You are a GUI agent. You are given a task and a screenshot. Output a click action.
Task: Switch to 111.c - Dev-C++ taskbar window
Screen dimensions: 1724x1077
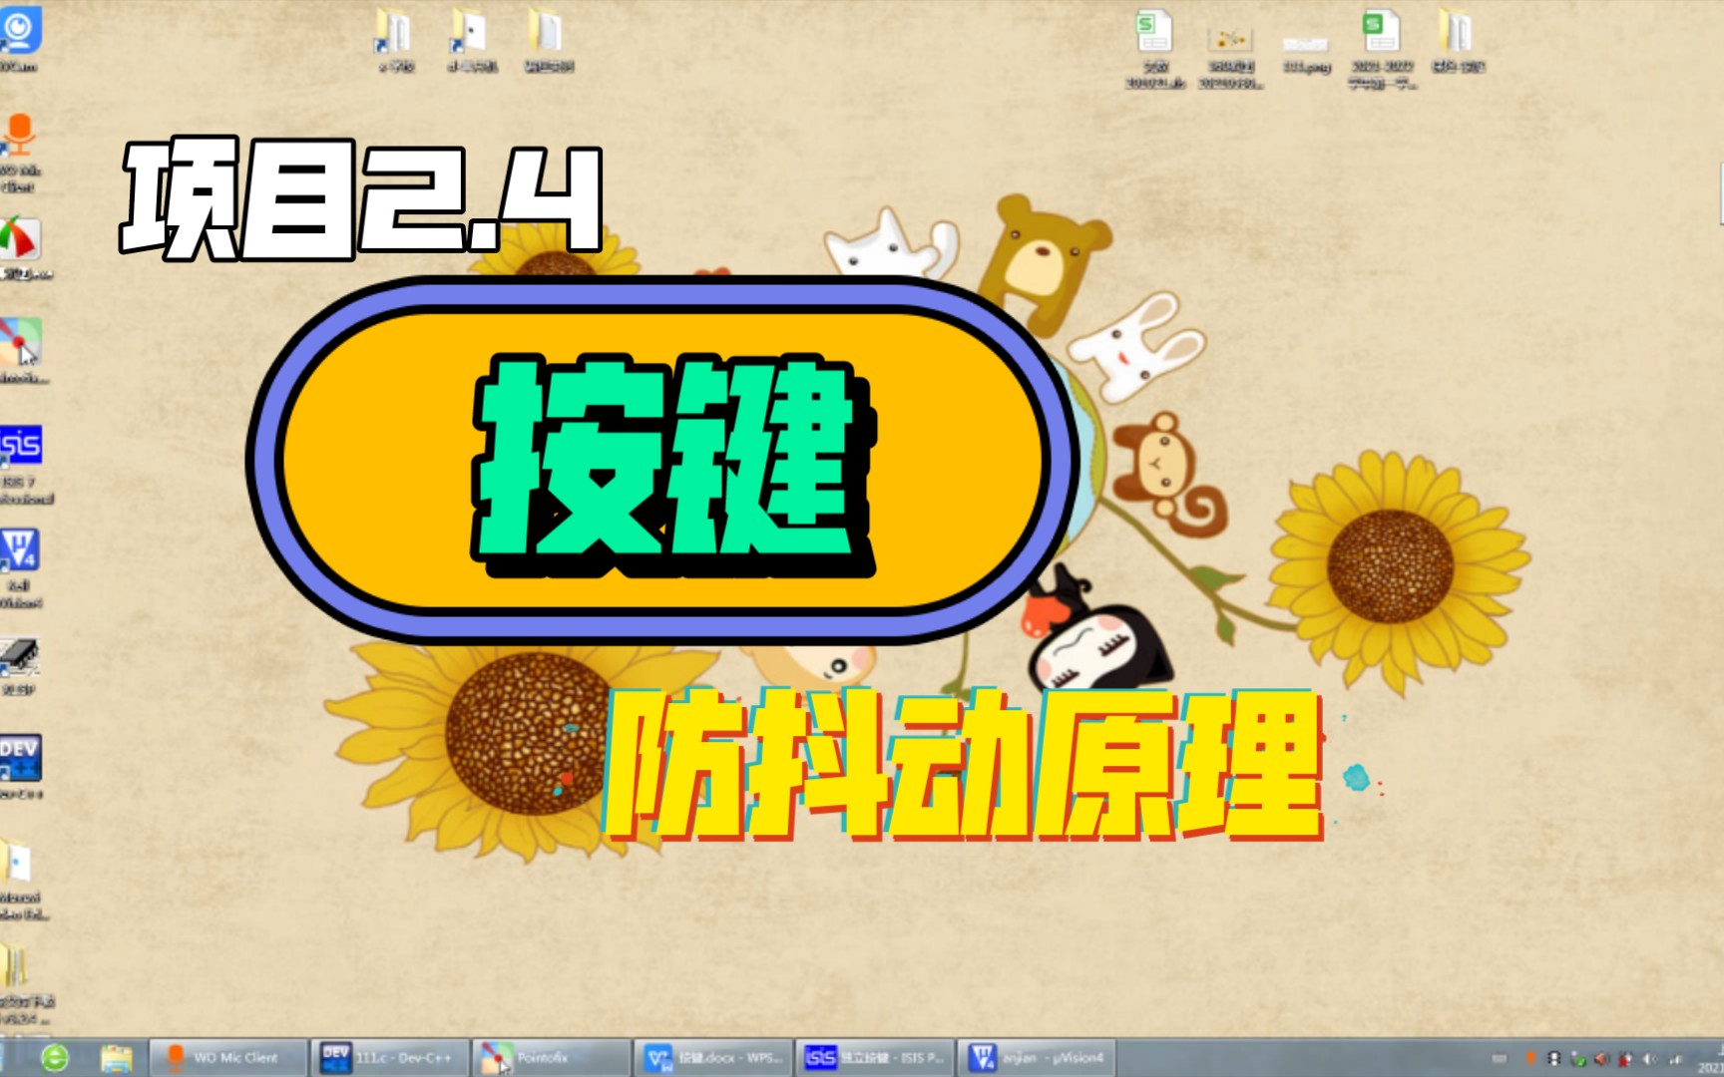[388, 1057]
